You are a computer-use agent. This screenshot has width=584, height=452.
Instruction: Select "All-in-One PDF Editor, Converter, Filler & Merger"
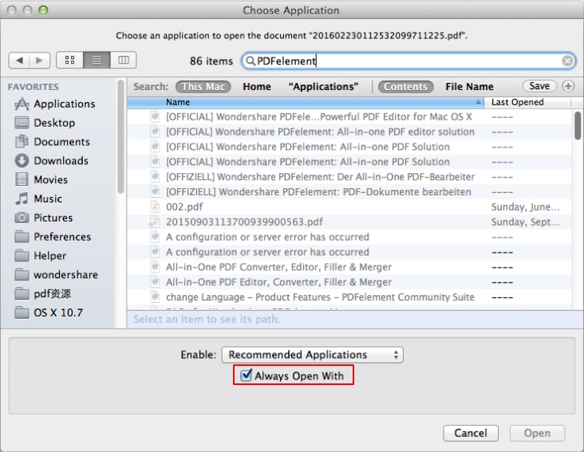(x=349, y=282)
